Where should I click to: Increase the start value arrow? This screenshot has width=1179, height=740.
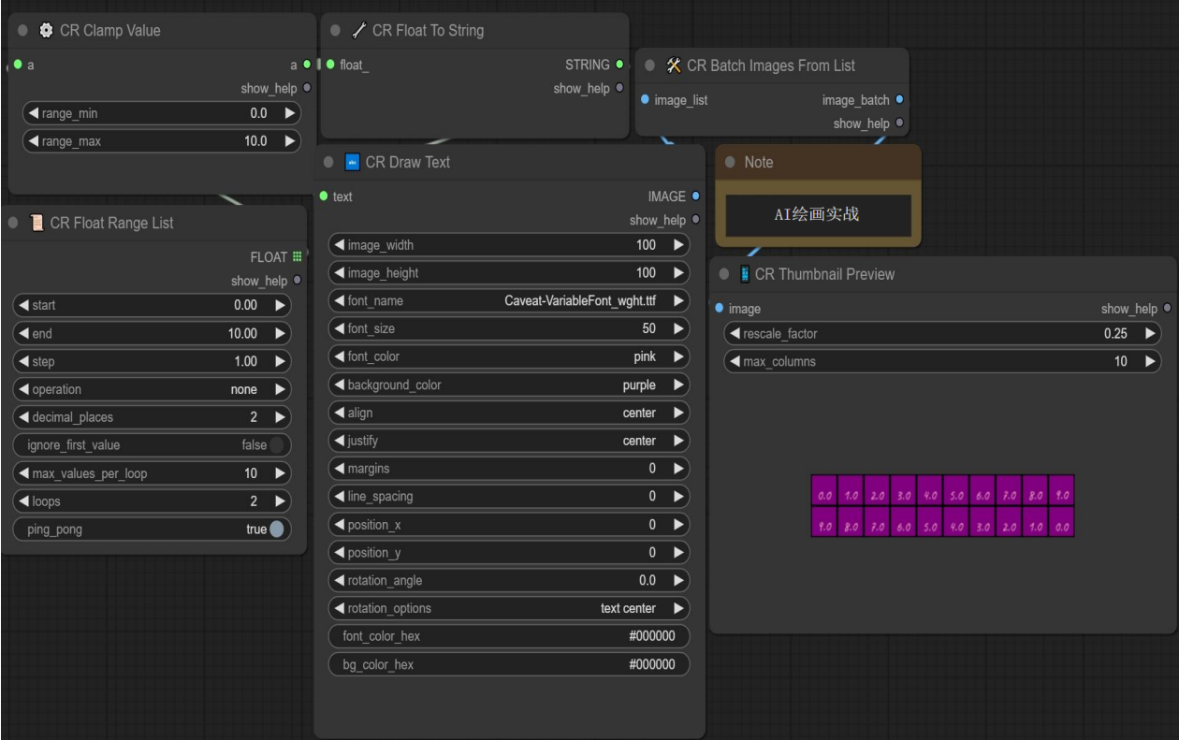(x=279, y=306)
